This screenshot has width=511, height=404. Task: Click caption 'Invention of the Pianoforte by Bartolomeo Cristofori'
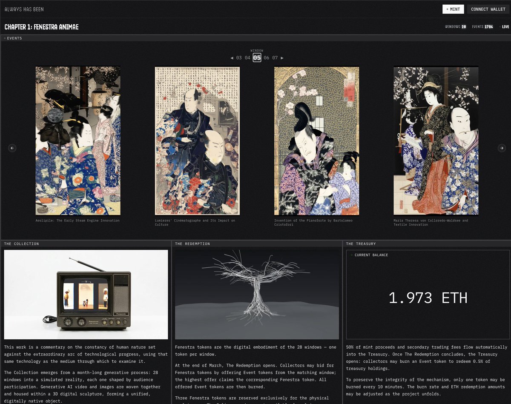coord(313,222)
